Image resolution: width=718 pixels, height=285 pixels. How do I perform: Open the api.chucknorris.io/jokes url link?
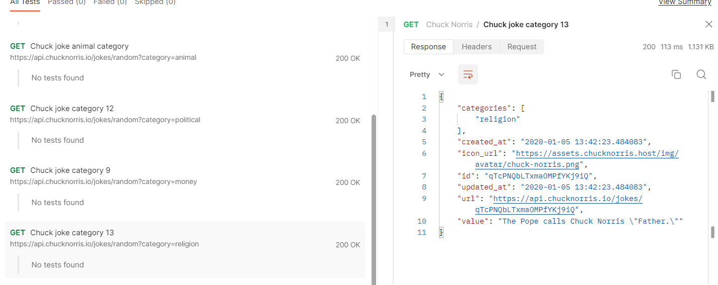tap(568, 199)
